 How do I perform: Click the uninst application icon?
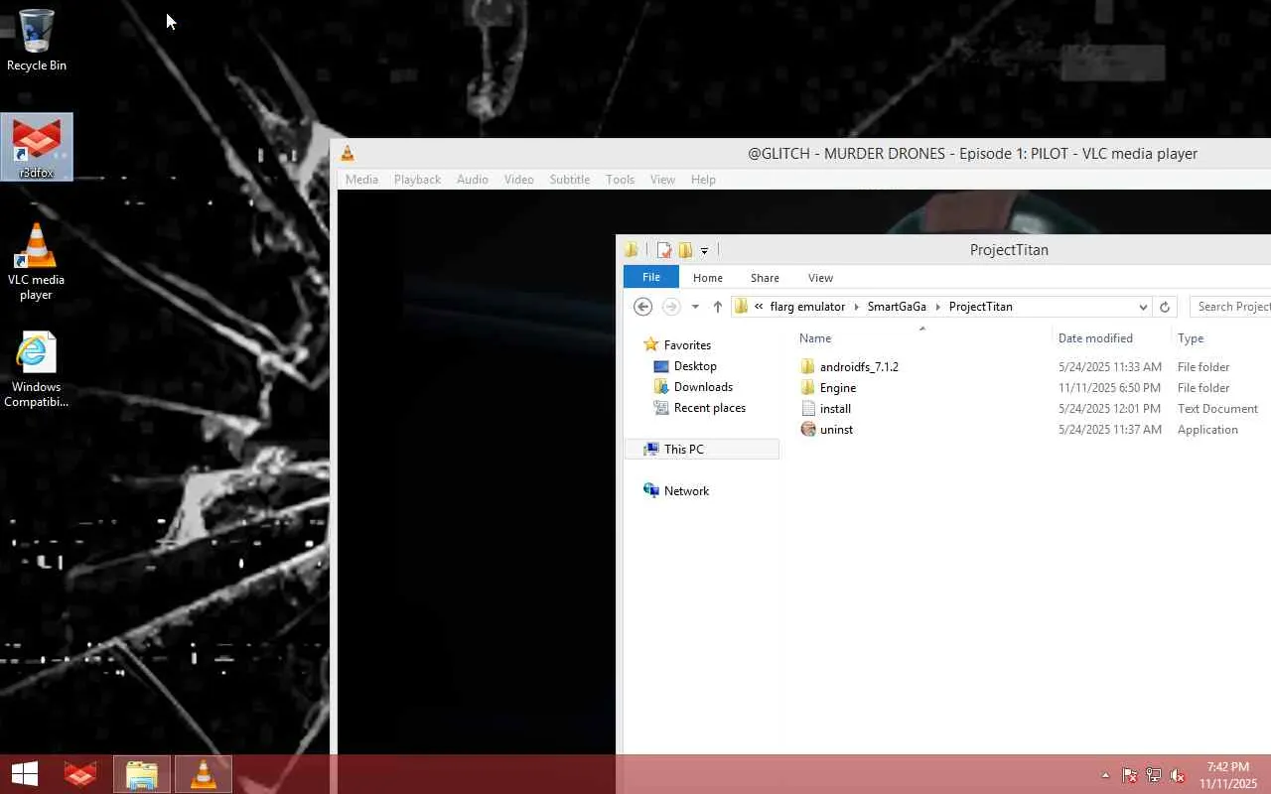click(x=808, y=430)
